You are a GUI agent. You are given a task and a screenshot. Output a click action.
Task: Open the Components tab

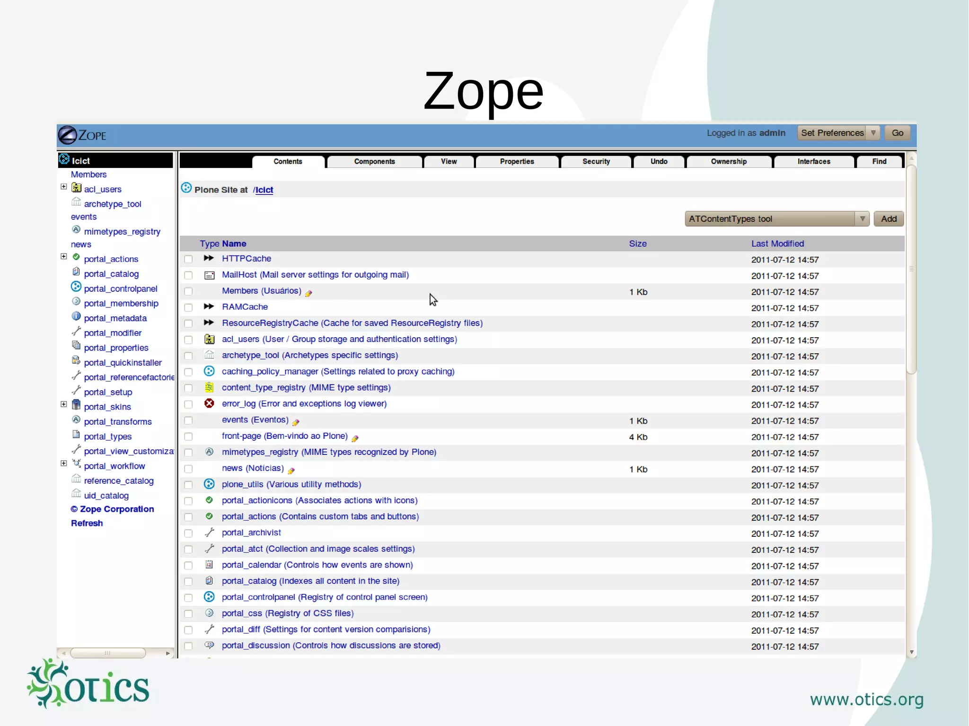coord(374,162)
